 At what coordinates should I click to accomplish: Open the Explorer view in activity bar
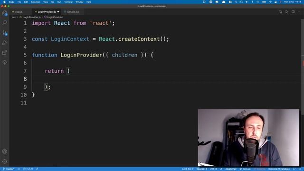(x=5, y=13)
